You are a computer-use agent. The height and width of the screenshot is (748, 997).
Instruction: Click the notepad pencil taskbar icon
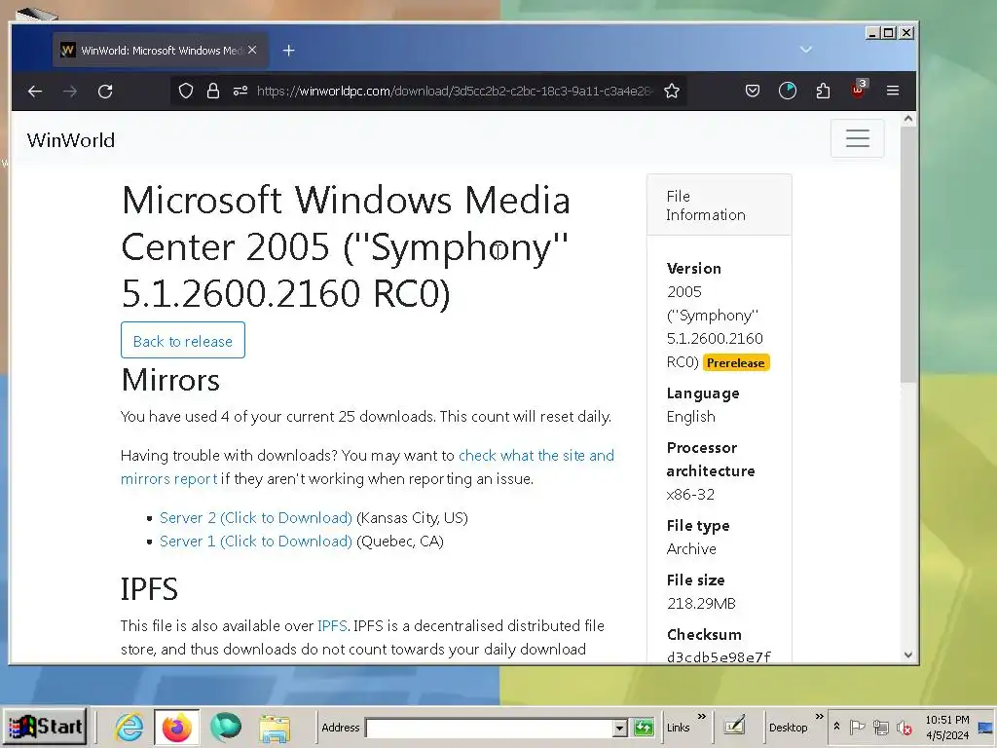click(x=734, y=726)
